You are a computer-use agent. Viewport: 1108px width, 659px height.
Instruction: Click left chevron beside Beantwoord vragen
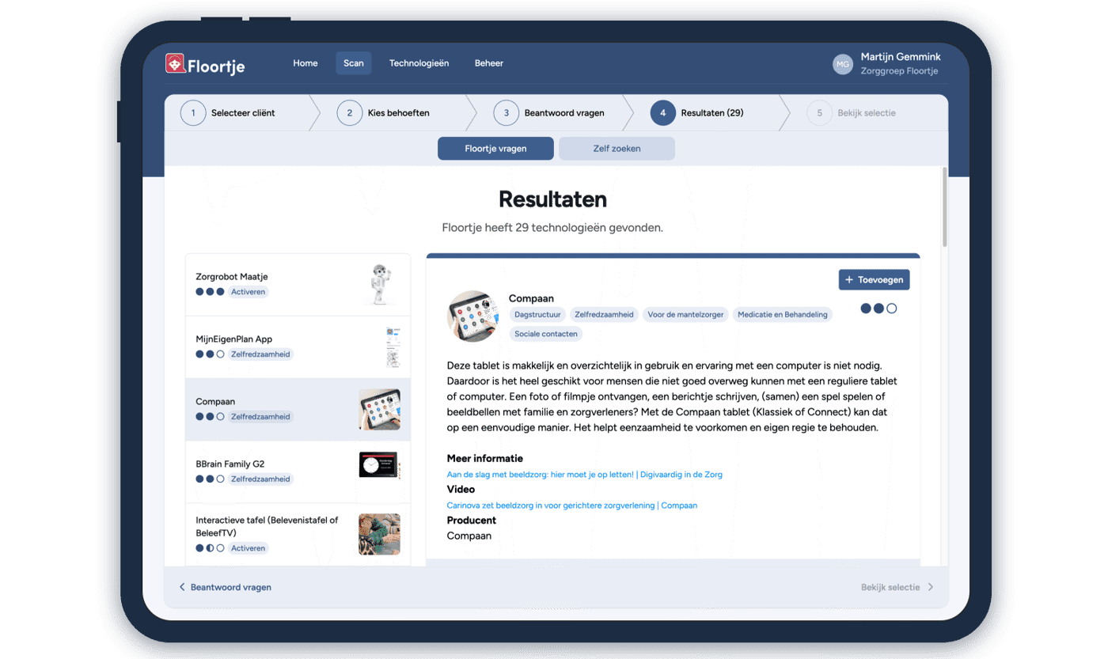pos(182,587)
